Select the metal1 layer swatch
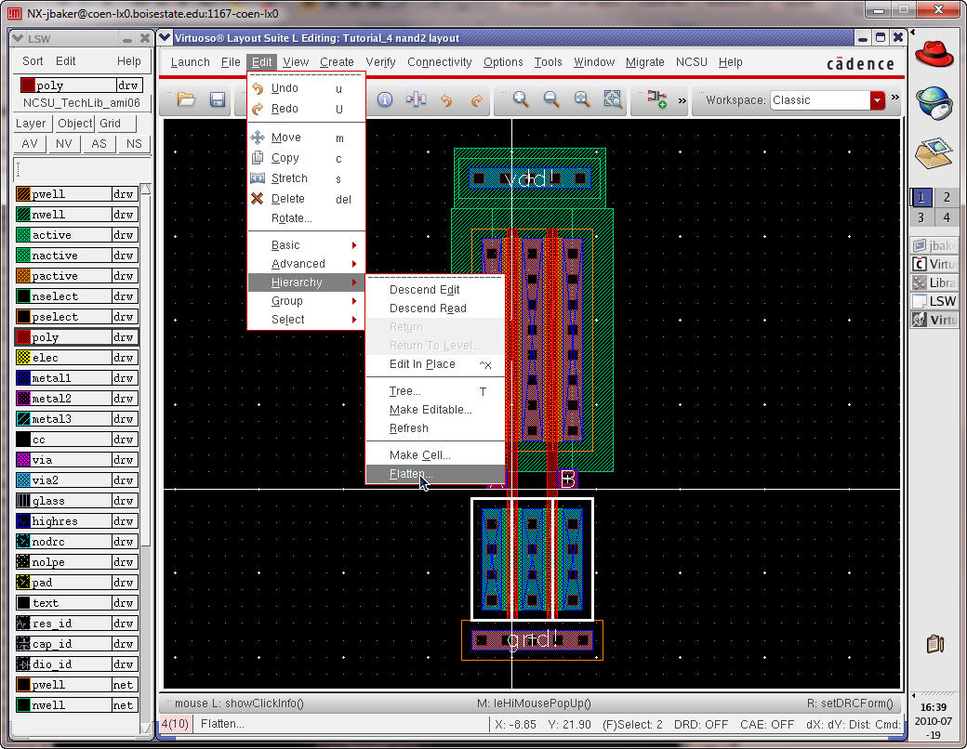The width and height of the screenshot is (967, 749). (24, 378)
